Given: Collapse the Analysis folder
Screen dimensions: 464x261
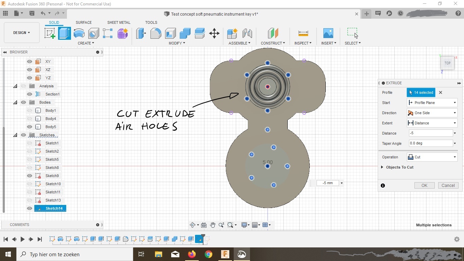Looking at the screenshot, I should pyautogui.click(x=15, y=86).
